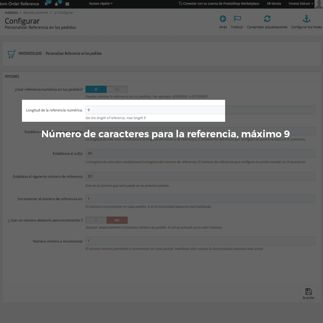Click the Traducir flag icon
Image resolution: width=323 pixels, height=323 pixels.
[x=237, y=19]
